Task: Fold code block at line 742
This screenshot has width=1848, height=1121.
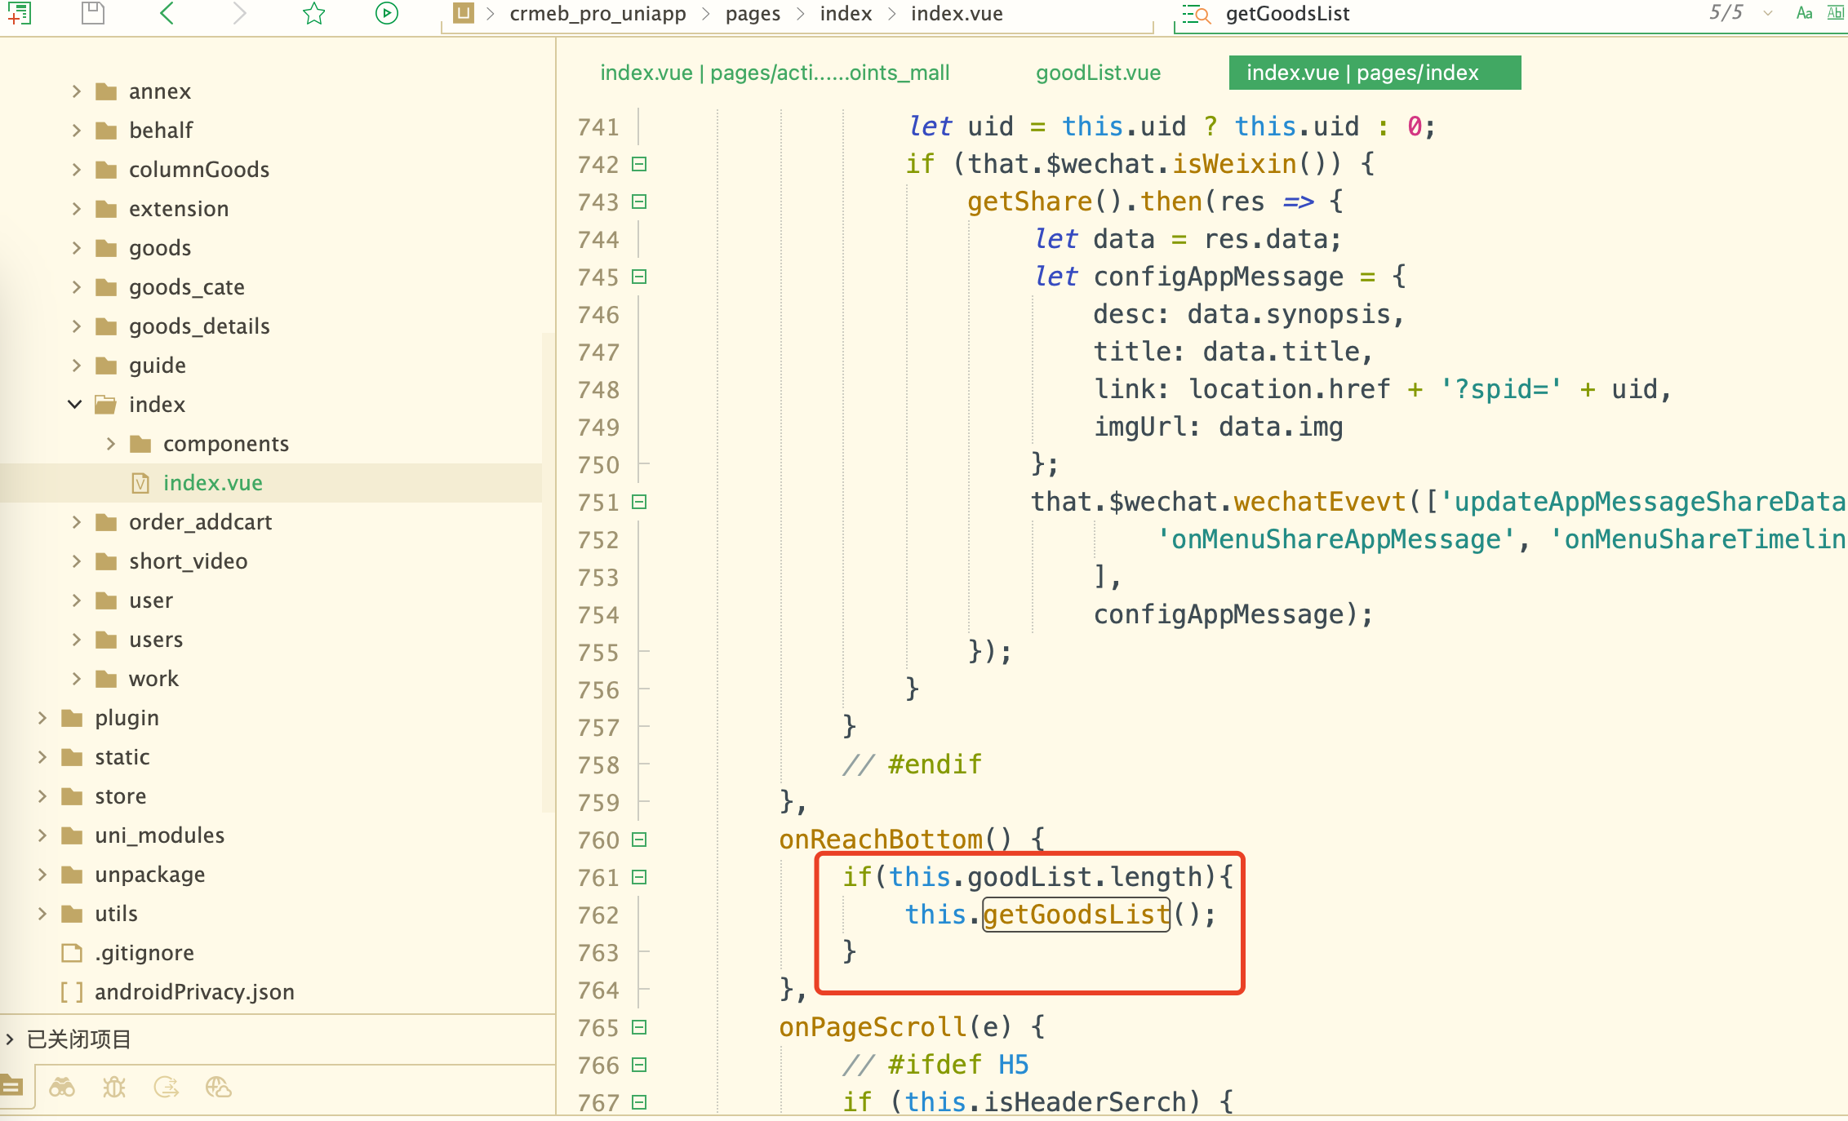Action: coord(640,164)
